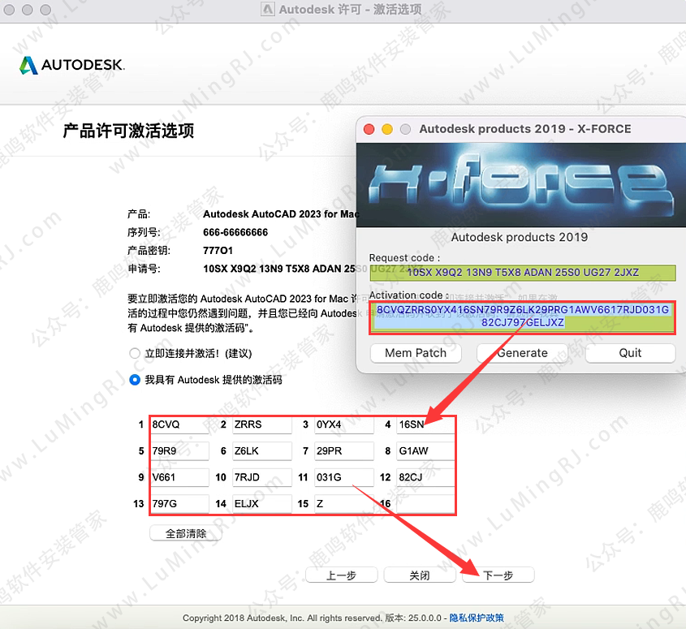This screenshot has width=686, height=629.
Task: Click activation field 13 containing 797G
Action: [179, 504]
